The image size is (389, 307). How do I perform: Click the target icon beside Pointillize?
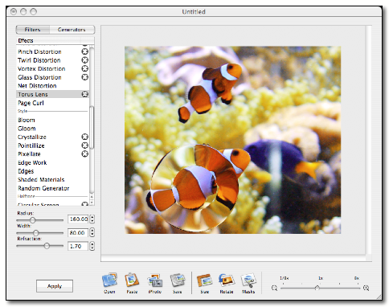pyautogui.click(x=85, y=145)
